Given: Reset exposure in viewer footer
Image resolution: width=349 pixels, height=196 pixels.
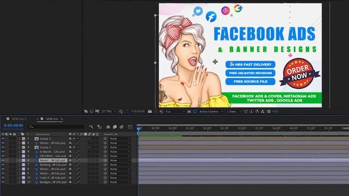Looking at the screenshot, I should [x=269, y=111].
